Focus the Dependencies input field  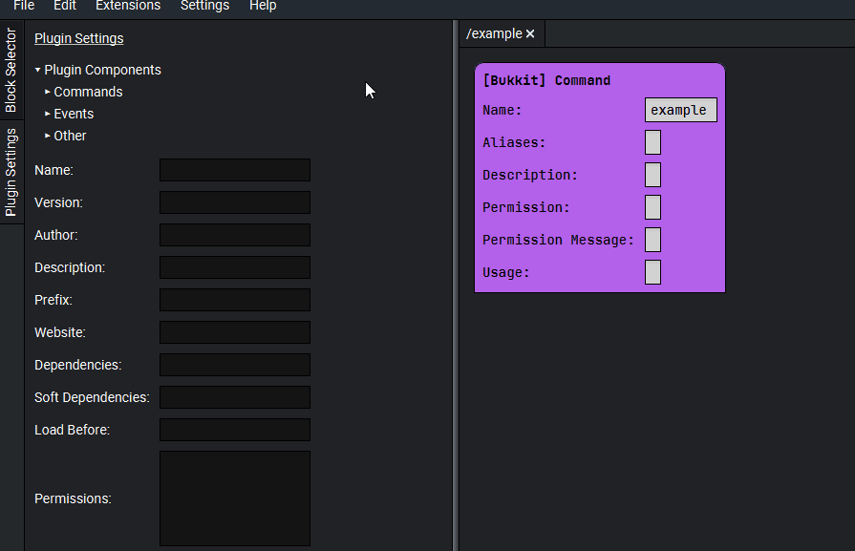tap(235, 365)
